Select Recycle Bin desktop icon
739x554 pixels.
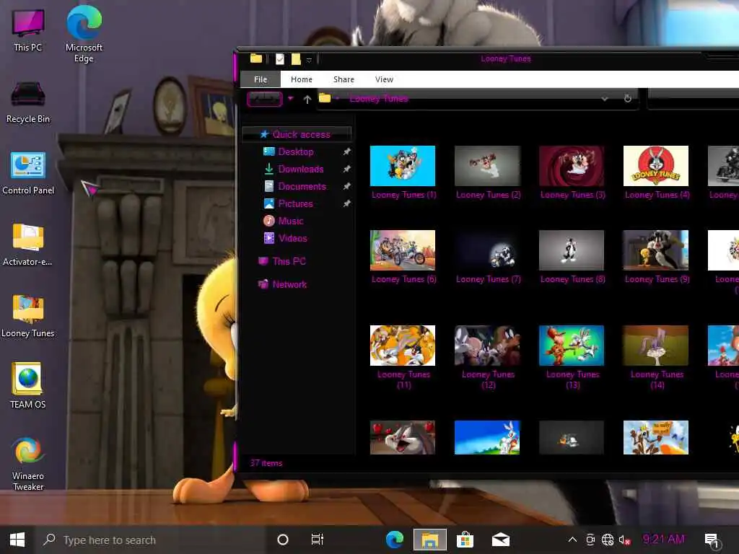click(28, 102)
